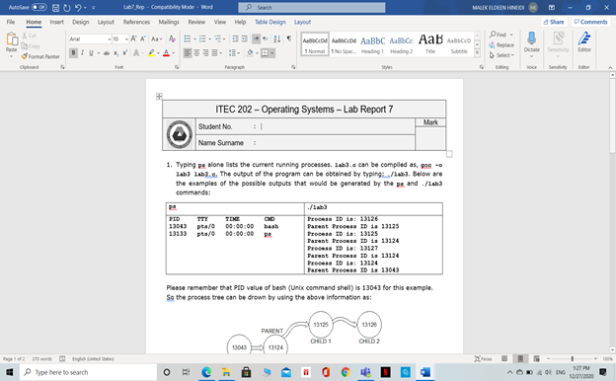This screenshot has width=616, height=381.
Task: Toggle the AutoSave switch
Action: coord(38,7)
